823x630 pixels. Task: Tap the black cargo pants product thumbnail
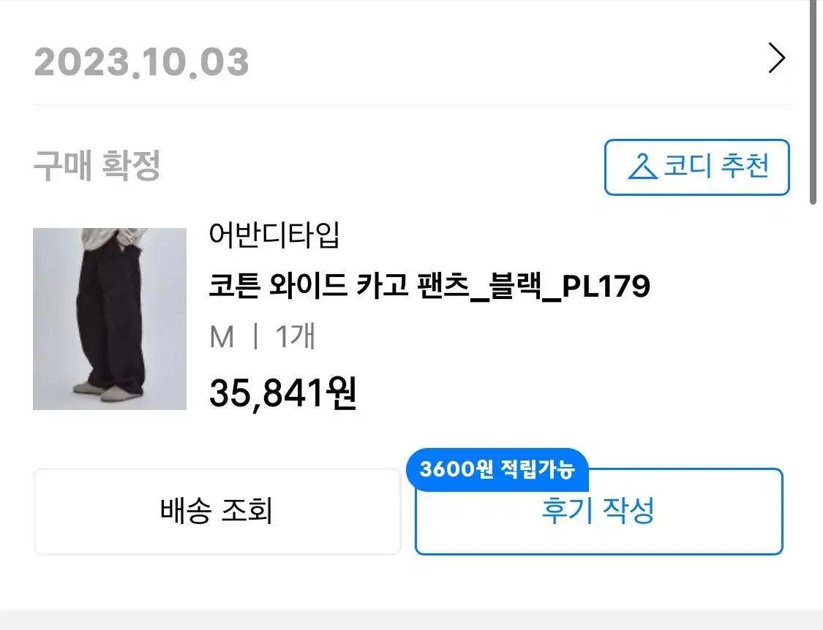coord(110,319)
